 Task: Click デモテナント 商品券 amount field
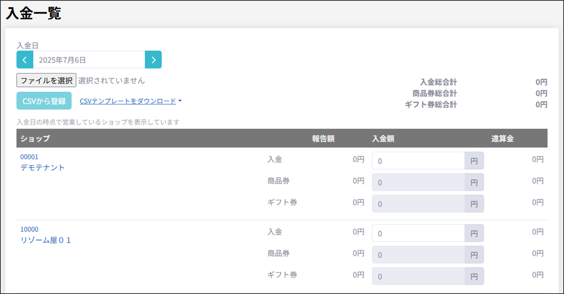(x=418, y=182)
